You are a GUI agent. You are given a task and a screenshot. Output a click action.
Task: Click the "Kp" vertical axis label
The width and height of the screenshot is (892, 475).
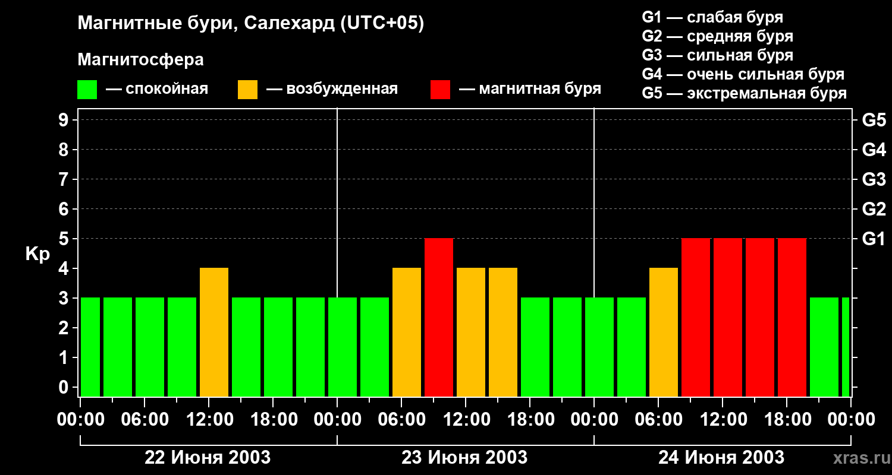(x=37, y=254)
